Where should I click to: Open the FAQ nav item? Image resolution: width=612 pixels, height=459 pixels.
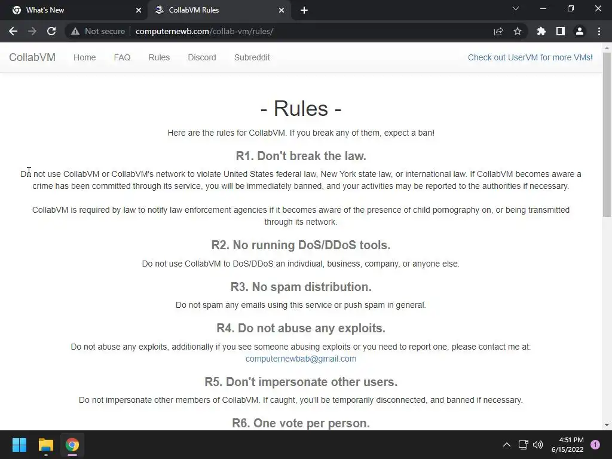click(x=122, y=57)
